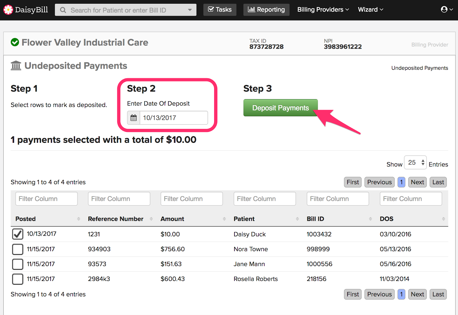
Task: Click the Reference Number column header
Action: point(116,219)
